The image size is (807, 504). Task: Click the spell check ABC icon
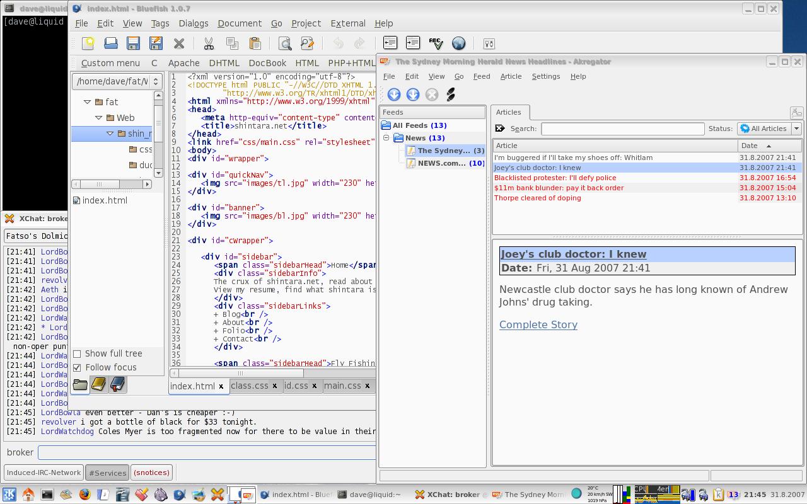pyautogui.click(x=436, y=43)
